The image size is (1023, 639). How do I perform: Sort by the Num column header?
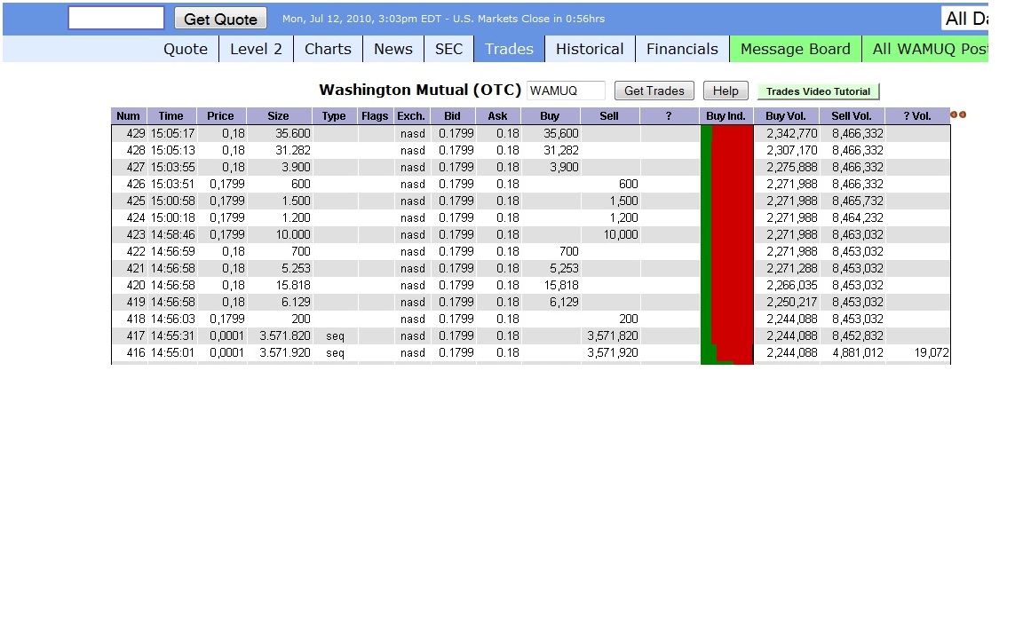(129, 116)
